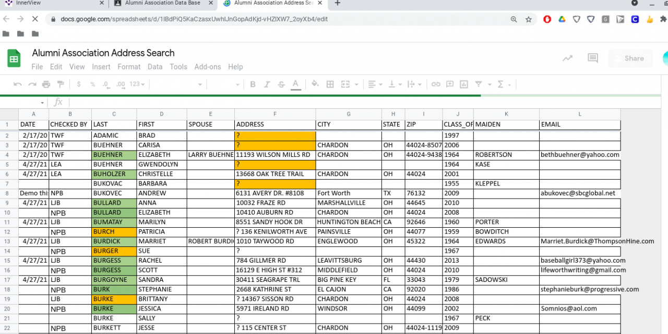The height and width of the screenshot is (334, 668).
Task: Click the print icon in toolbar
Action: point(46,84)
